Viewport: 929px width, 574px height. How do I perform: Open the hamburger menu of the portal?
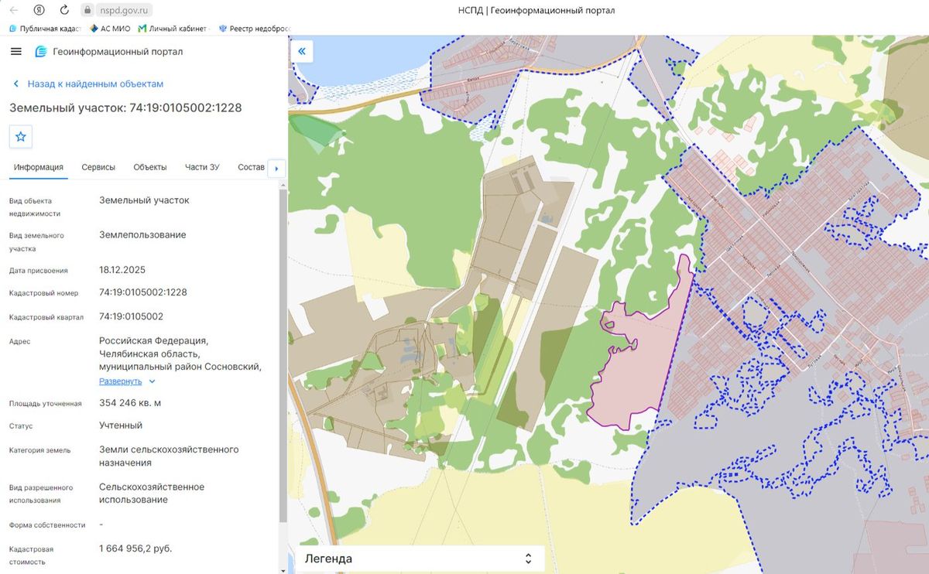coord(16,52)
